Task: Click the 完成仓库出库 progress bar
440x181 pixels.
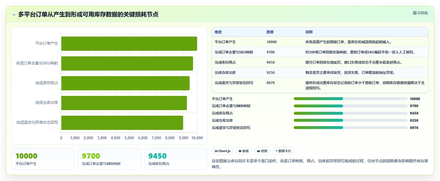Action: click(350, 120)
